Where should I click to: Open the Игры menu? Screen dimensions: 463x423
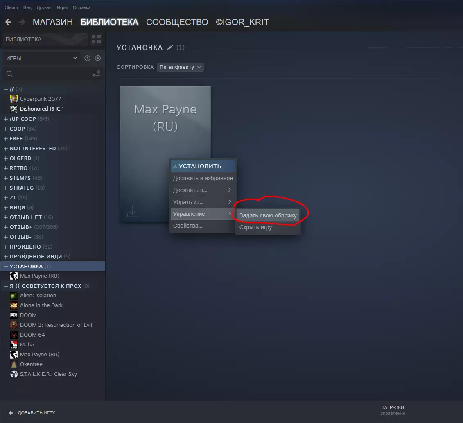click(62, 7)
